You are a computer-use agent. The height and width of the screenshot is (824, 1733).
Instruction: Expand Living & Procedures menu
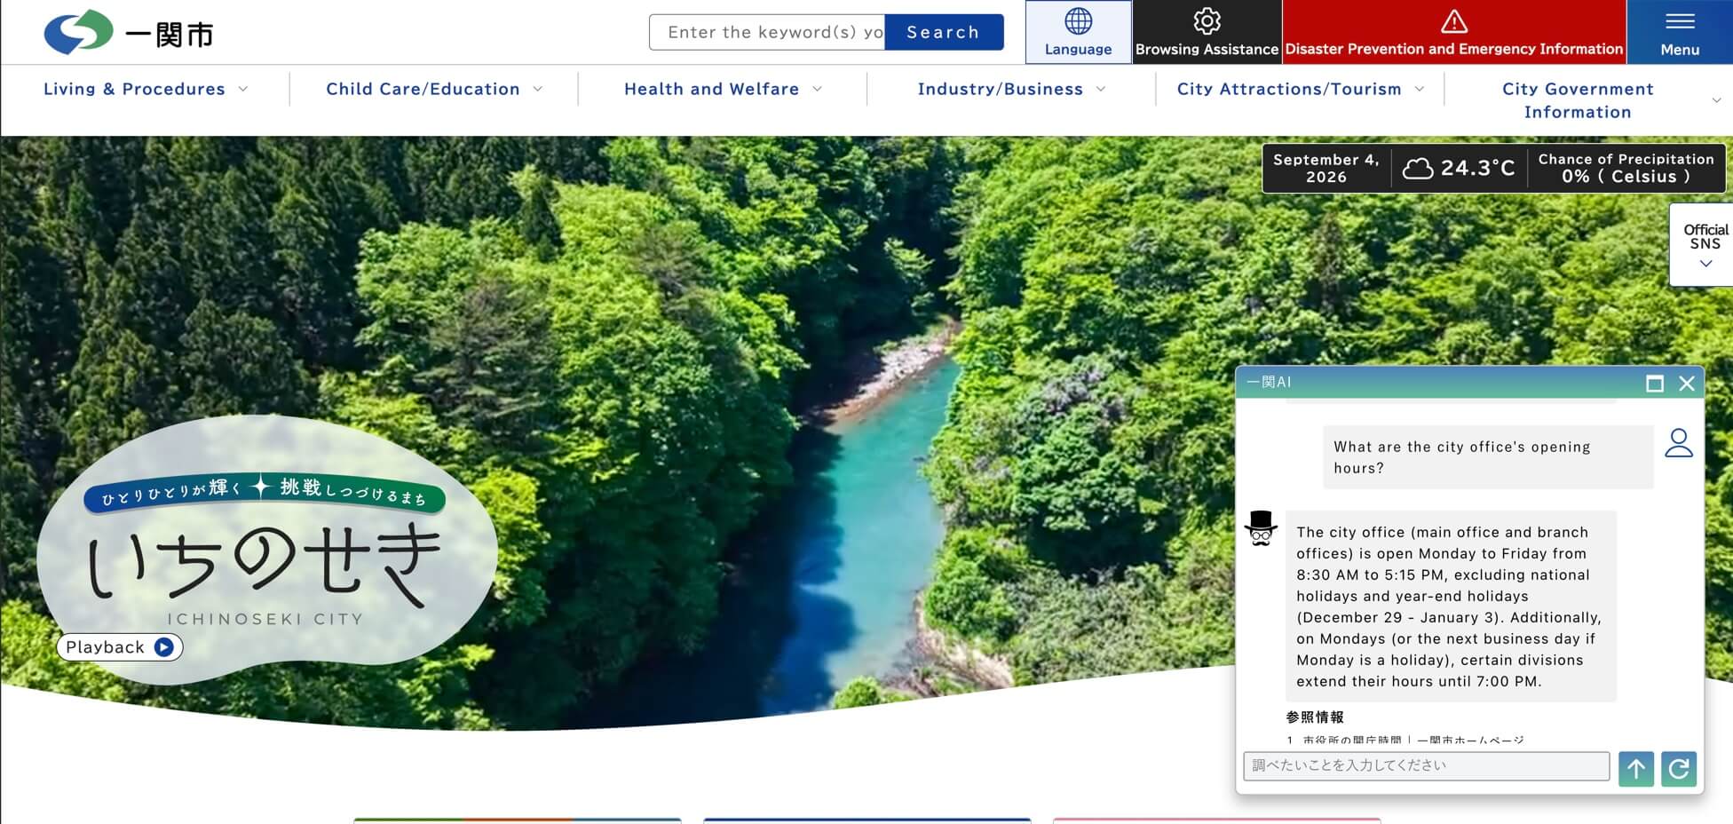(x=146, y=89)
